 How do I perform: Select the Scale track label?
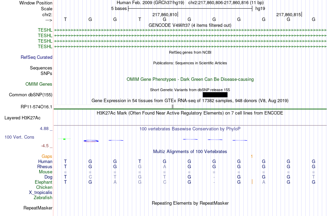click(46, 9)
